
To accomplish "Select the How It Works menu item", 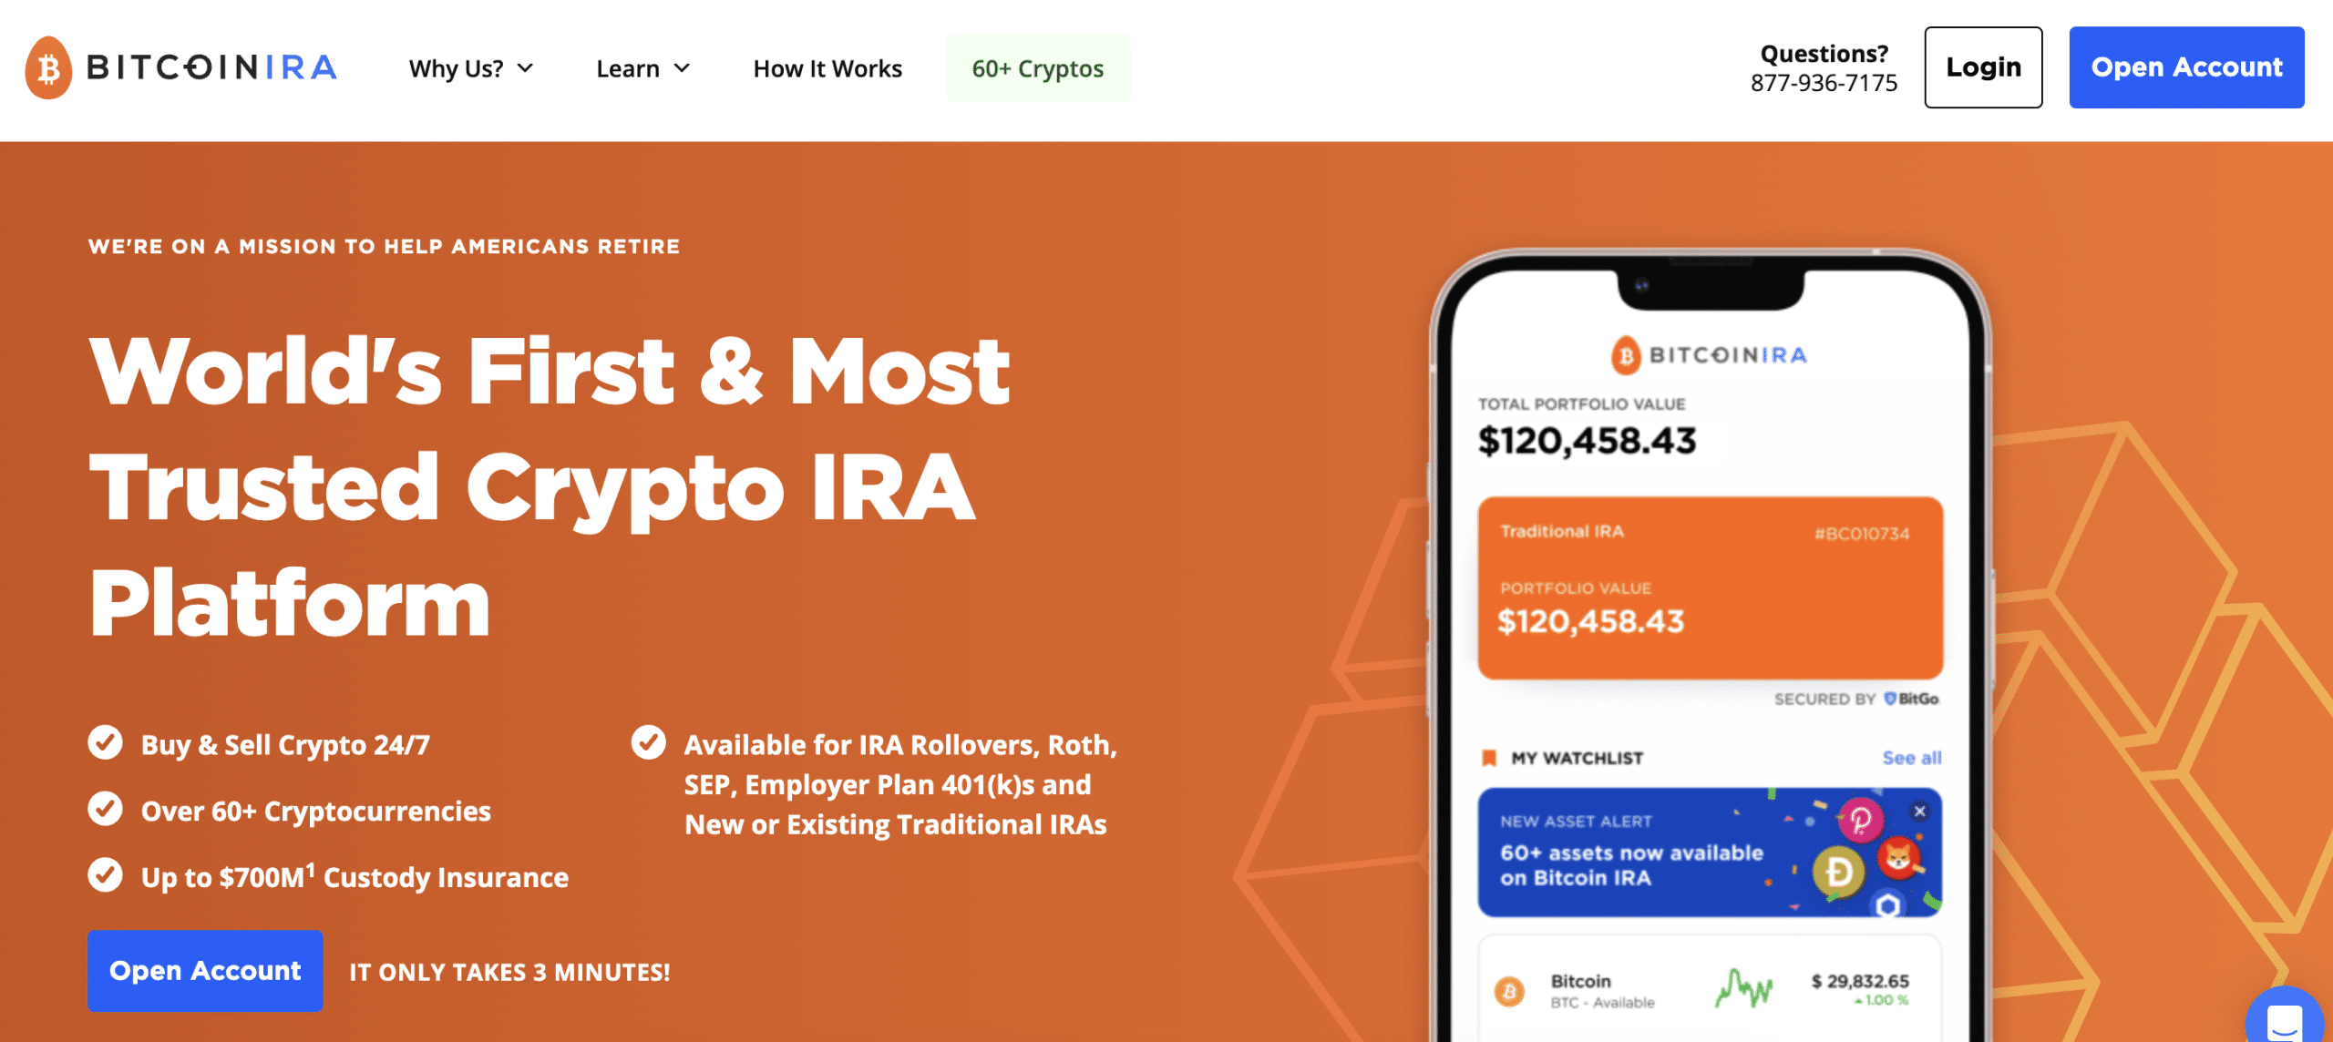I will tap(827, 66).
